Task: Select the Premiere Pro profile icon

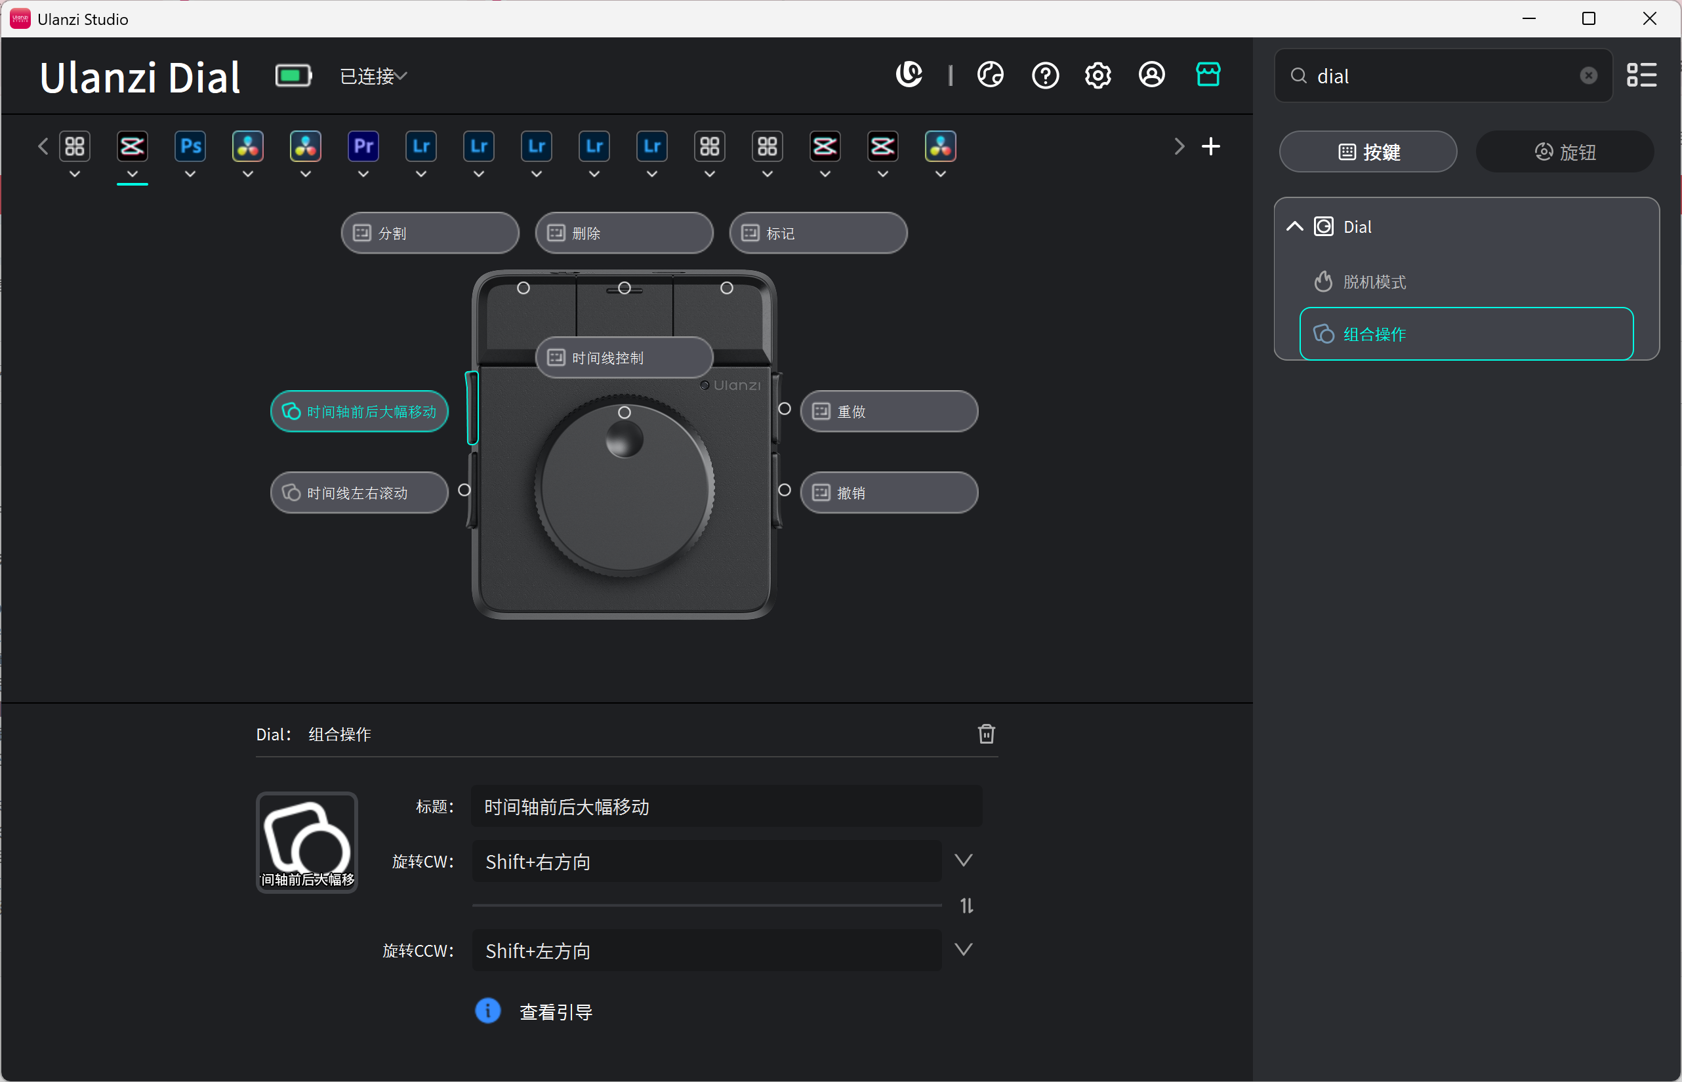Action: (x=363, y=146)
